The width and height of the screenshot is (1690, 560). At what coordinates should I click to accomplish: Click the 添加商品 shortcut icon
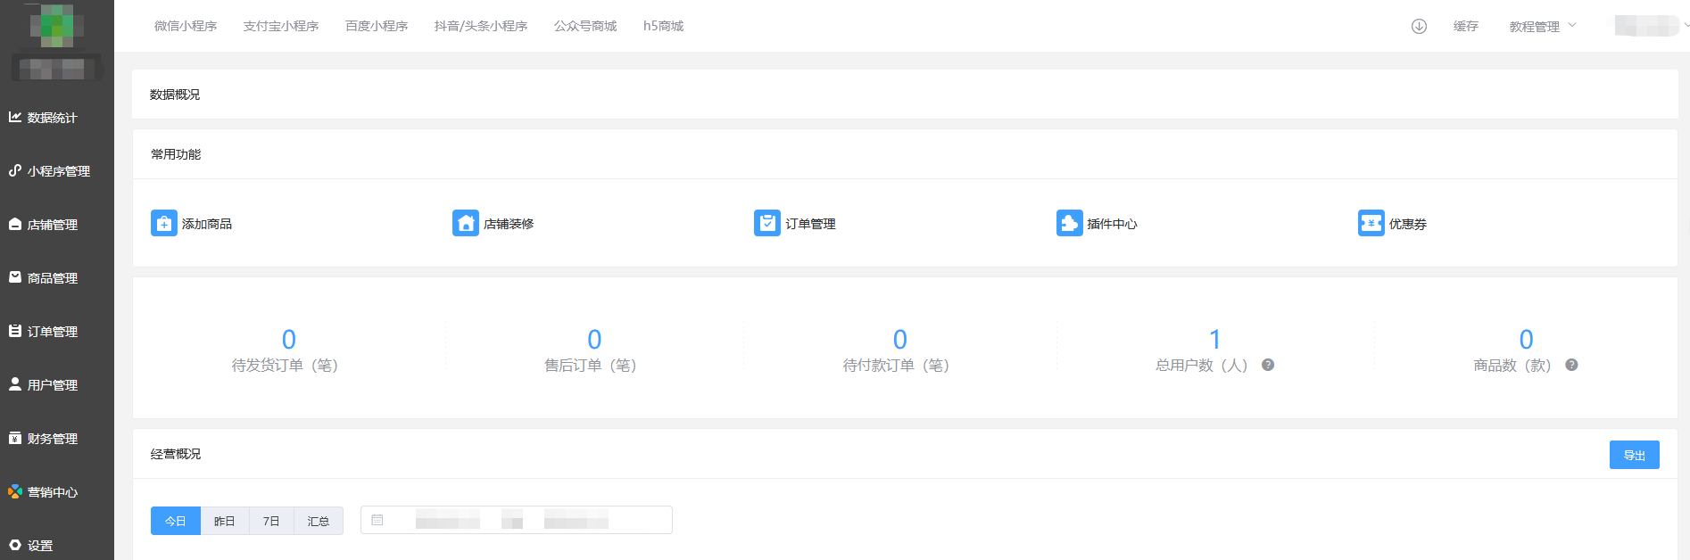click(164, 223)
